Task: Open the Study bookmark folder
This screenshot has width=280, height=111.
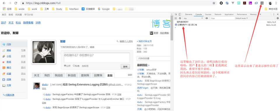Action: click(x=57, y=9)
